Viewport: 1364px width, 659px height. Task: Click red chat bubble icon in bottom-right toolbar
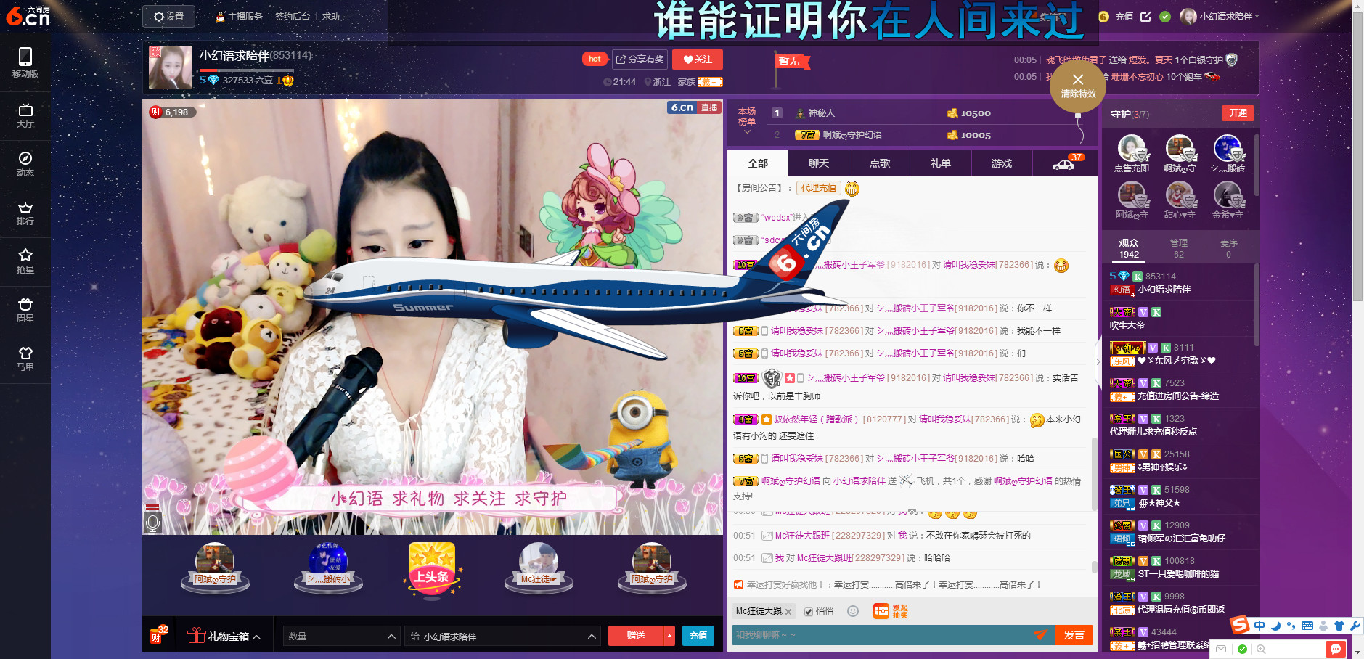pos(1335,649)
